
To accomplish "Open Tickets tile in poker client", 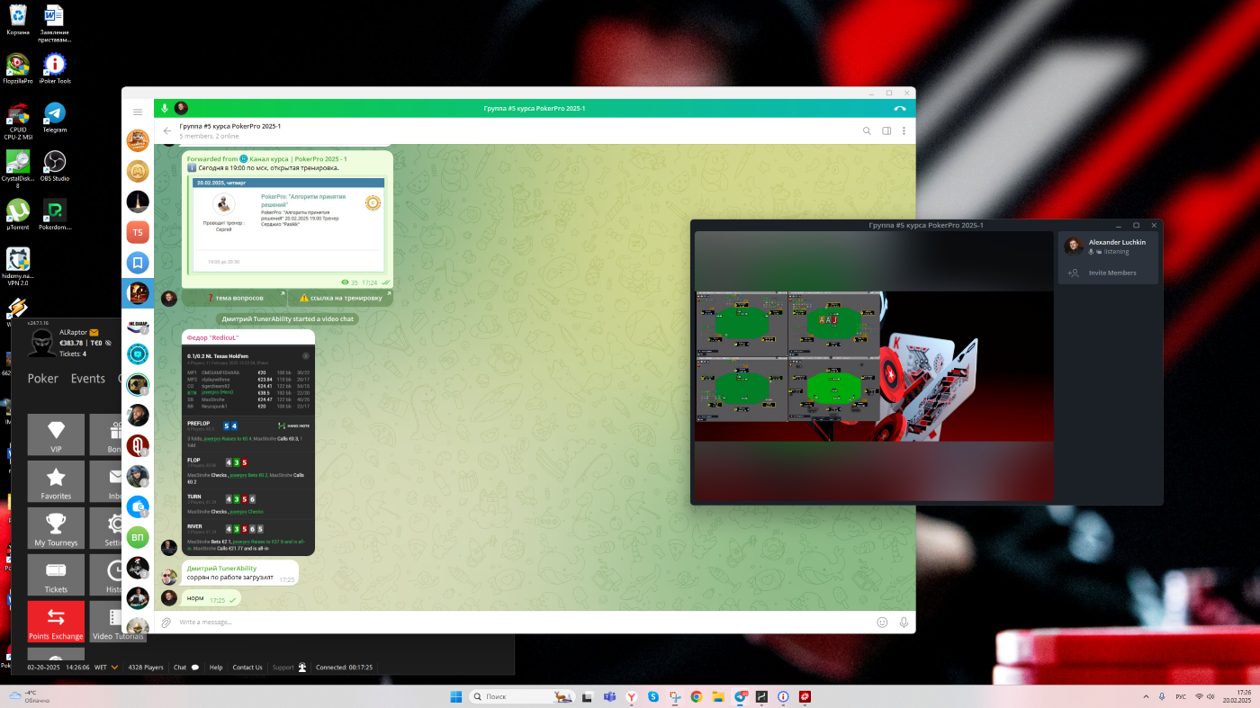I will pos(56,575).
